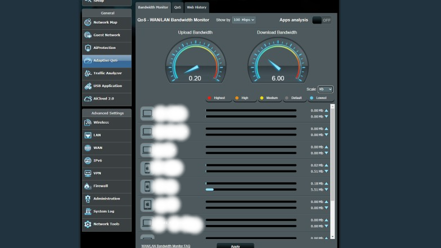Viewport: 441px width, 248px height.
Task: Click the Guest Network globe icon
Action: [88, 35]
